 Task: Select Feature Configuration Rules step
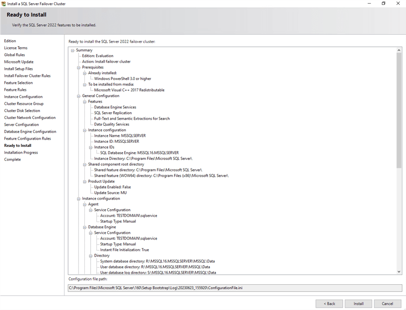coord(28,139)
